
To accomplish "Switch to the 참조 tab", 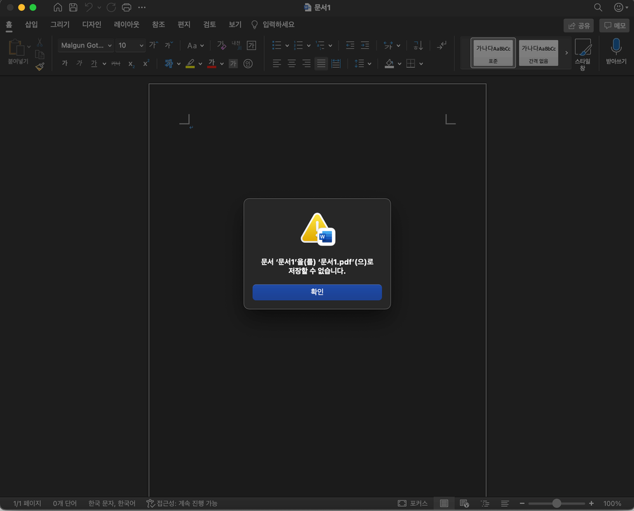I will (x=159, y=25).
